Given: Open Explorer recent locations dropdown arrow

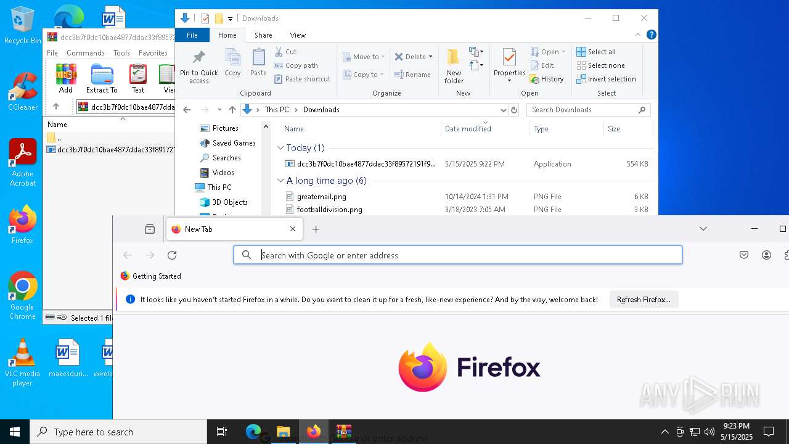Looking at the screenshot, I should [x=219, y=110].
